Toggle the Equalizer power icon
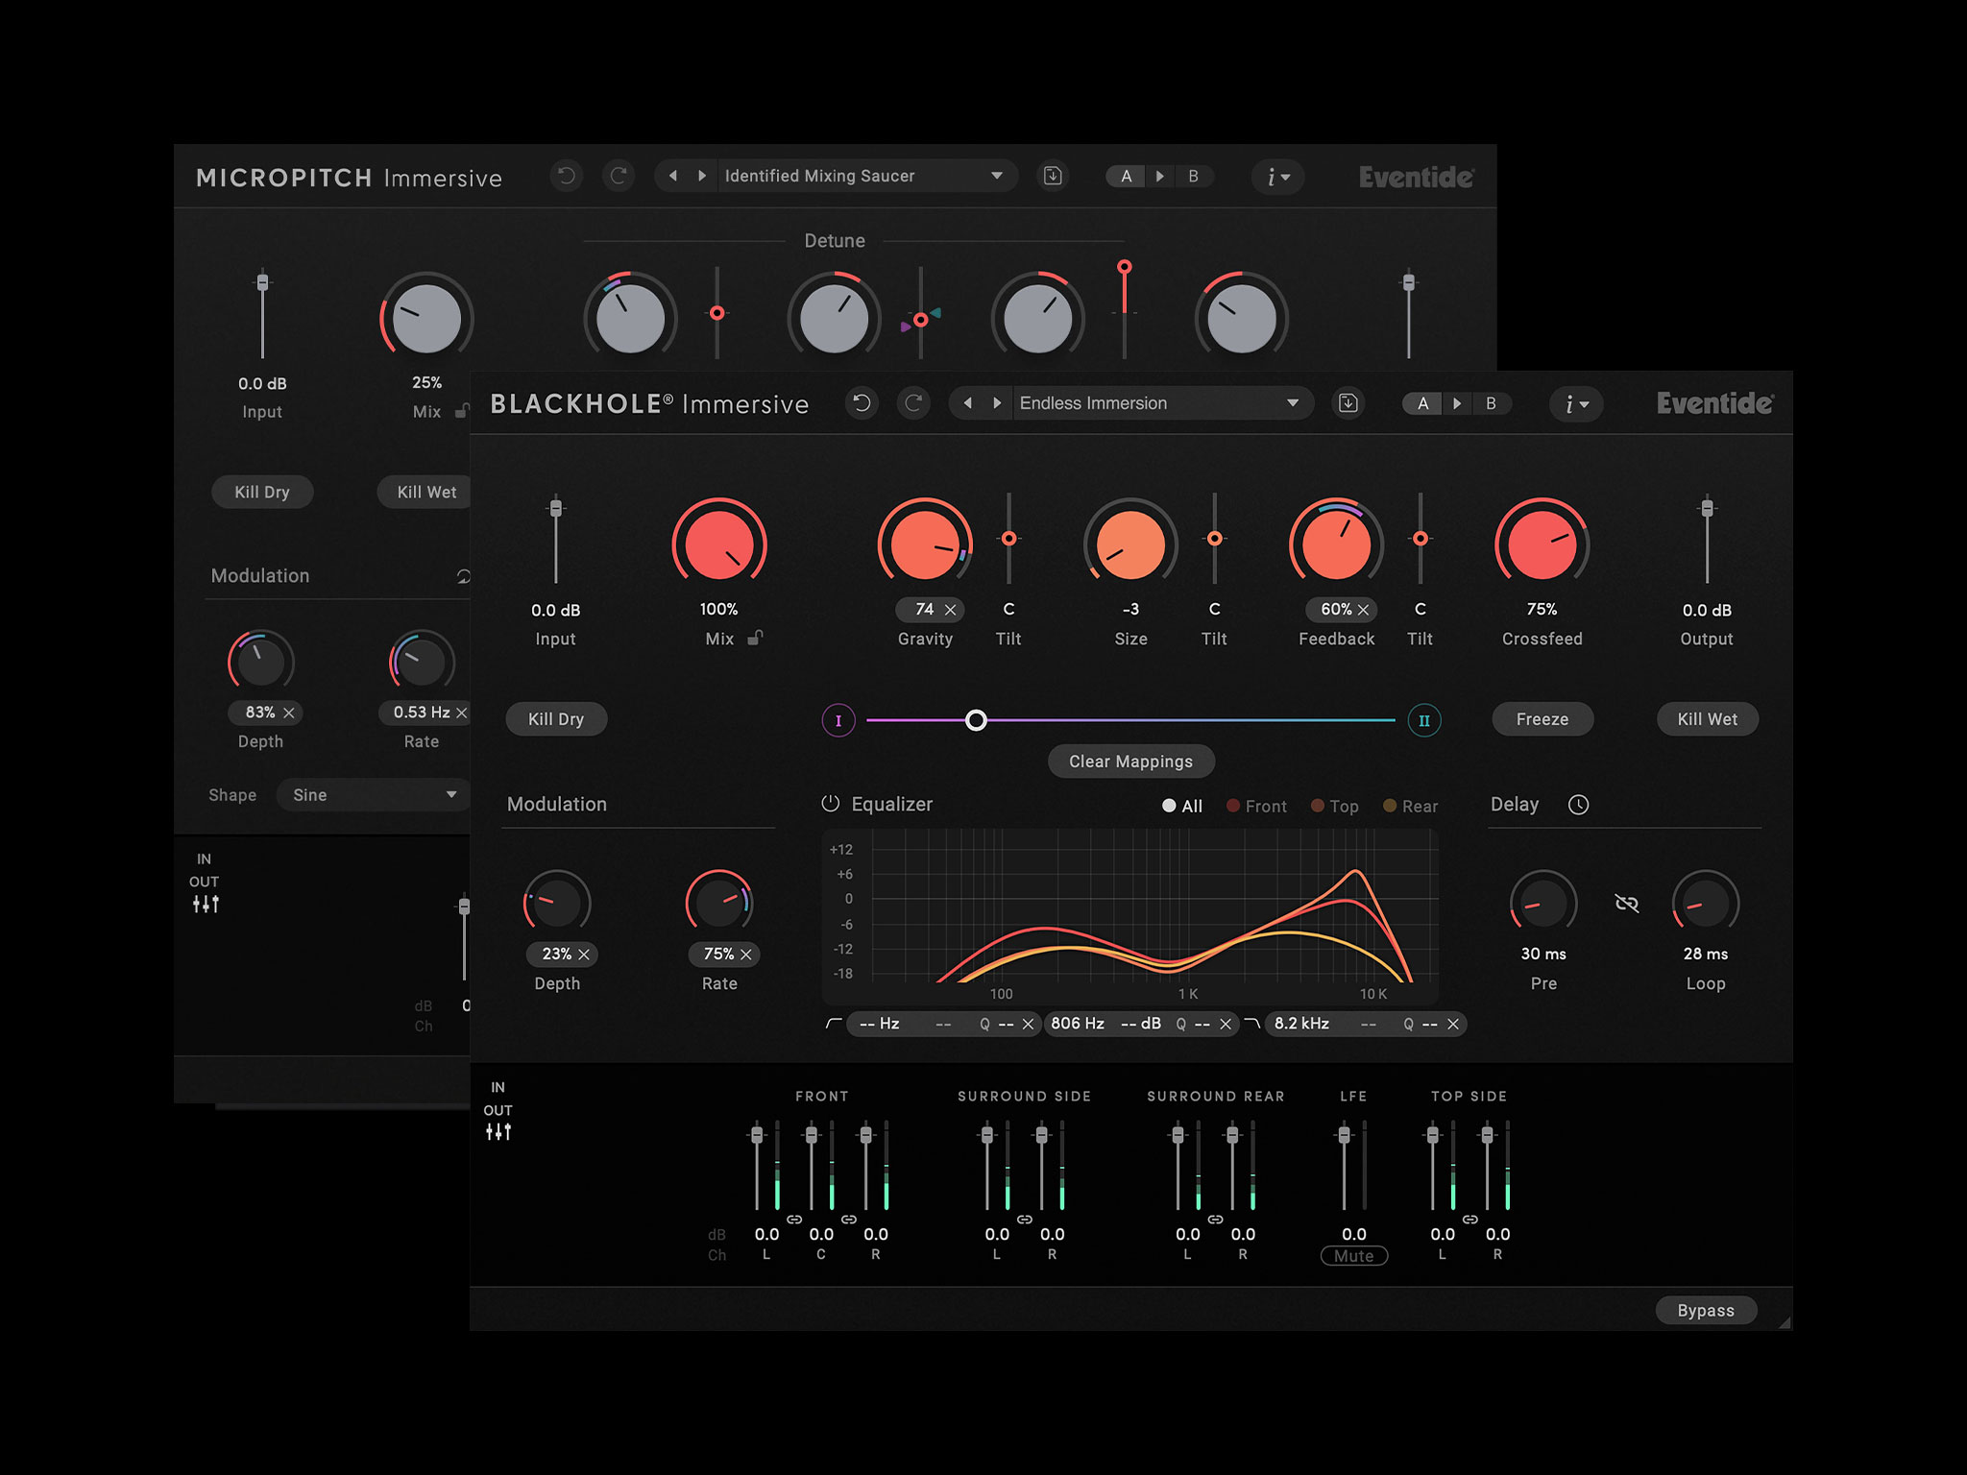The height and width of the screenshot is (1475, 1967). 831,804
